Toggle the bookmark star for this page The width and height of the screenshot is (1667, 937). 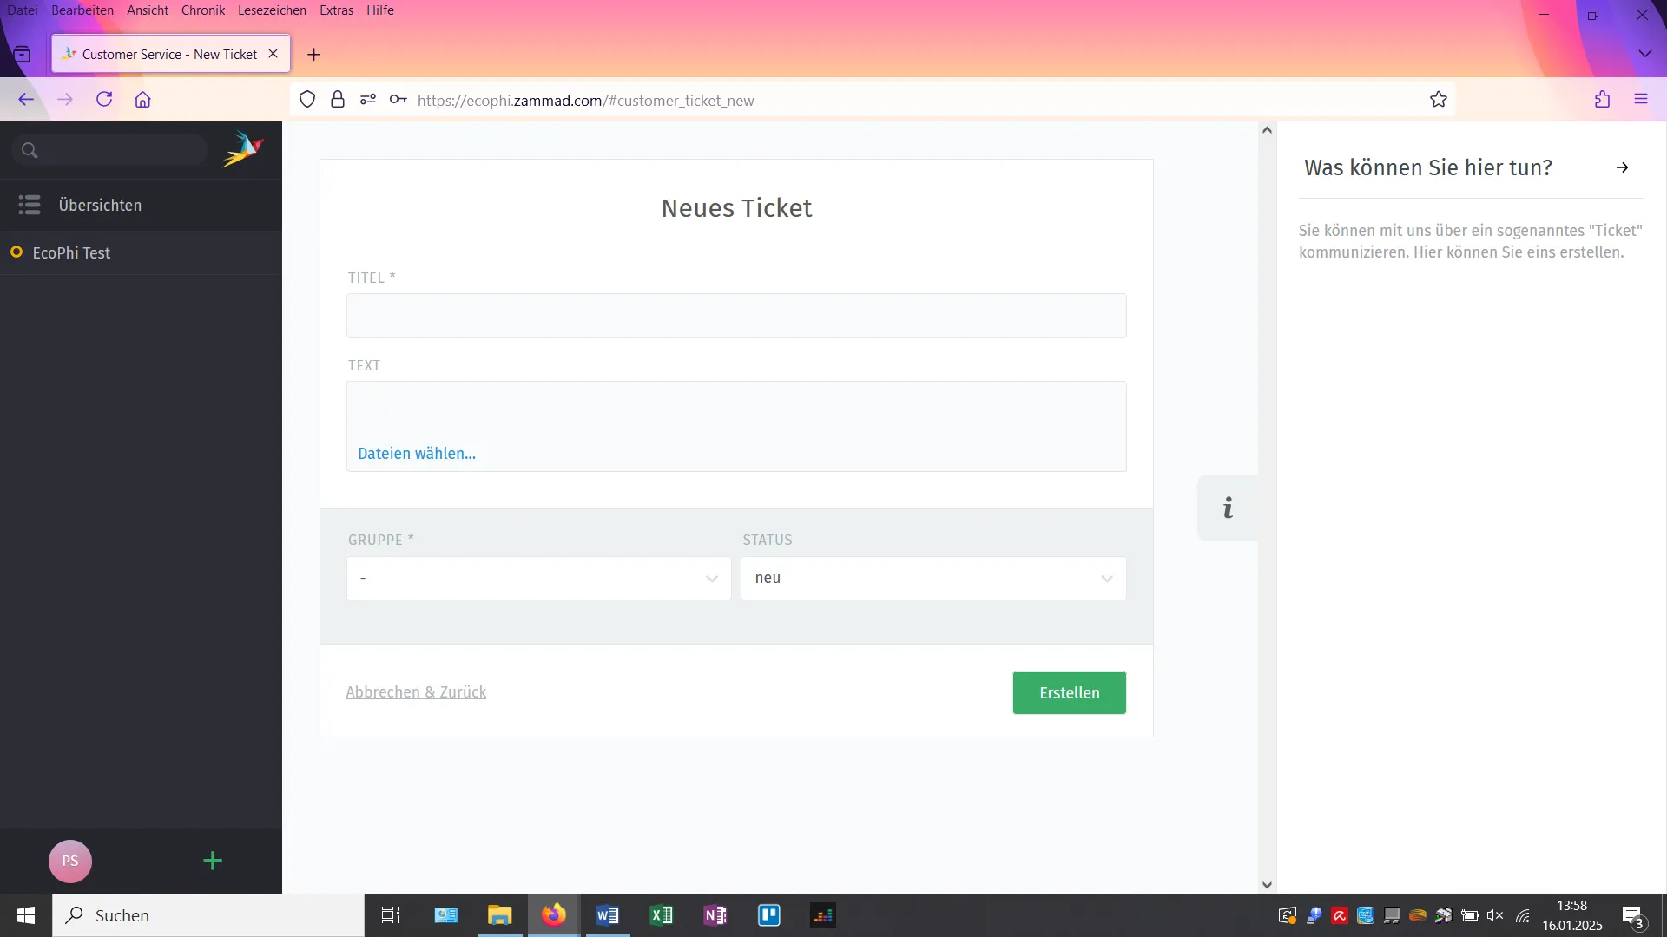1438,100
